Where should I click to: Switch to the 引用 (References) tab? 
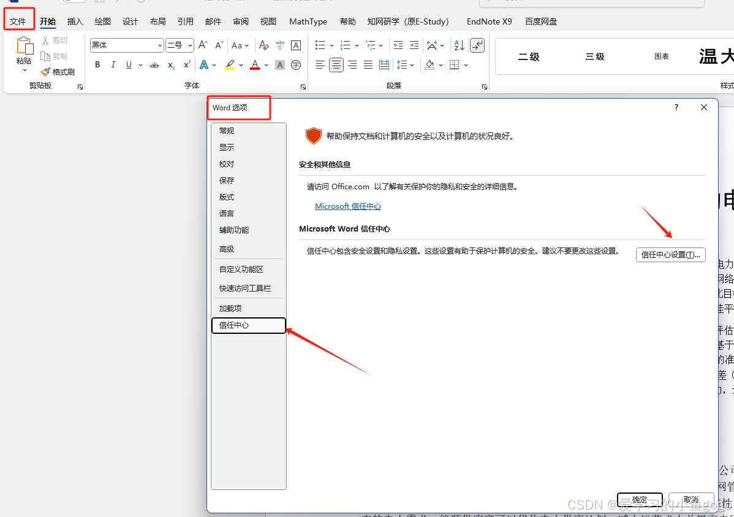pyautogui.click(x=186, y=21)
